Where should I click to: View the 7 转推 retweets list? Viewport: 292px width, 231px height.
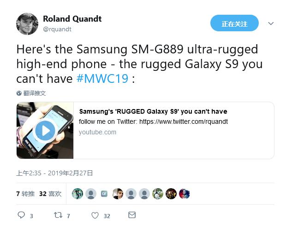pyautogui.click(x=25, y=194)
